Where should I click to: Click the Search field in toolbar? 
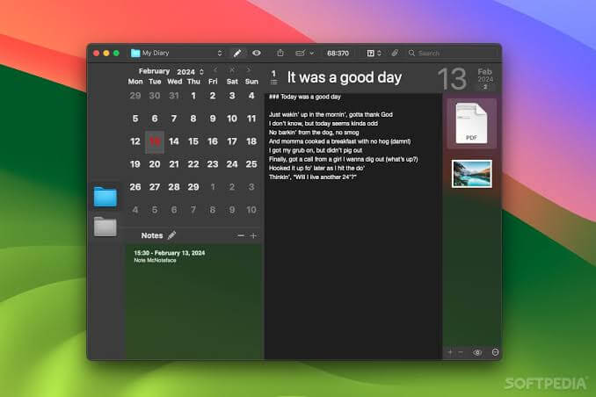pos(453,54)
